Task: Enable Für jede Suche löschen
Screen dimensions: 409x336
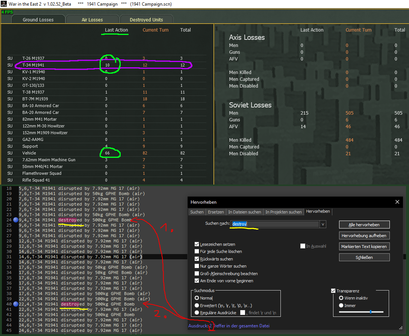Action: (x=197, y=251)
